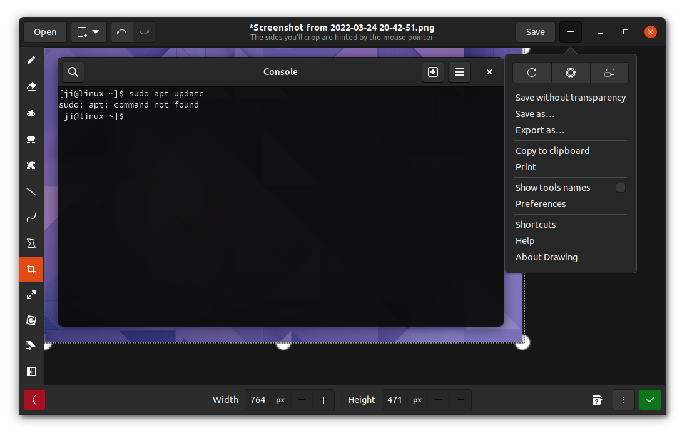This screenshot has width=687, height=438.
Task: Choose Export as… from the menu
Action: (x=539, y=130)
